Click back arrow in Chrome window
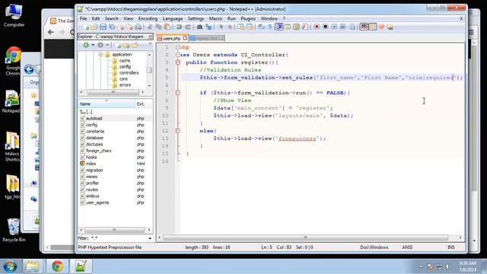The height and width of the screenshot is (274, 487). [51, 32]
